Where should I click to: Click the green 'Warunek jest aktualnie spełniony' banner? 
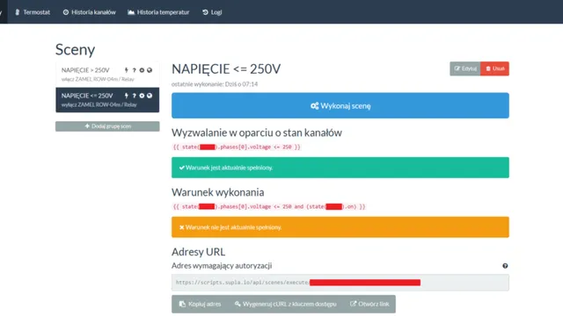pos(340,168)
